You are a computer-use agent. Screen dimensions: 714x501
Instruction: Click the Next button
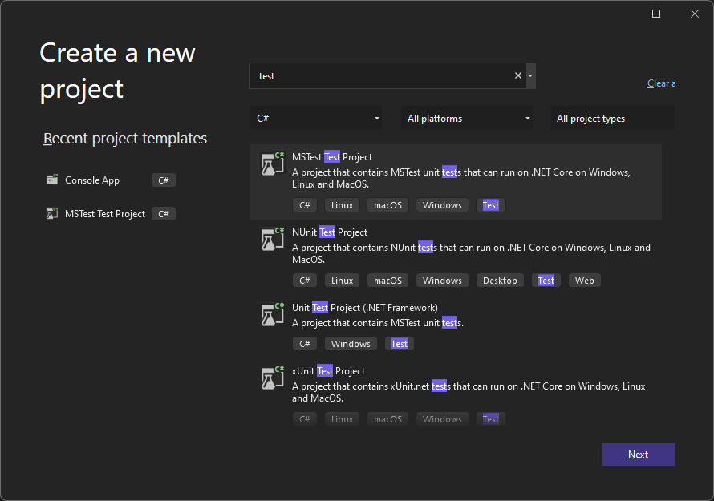click(638, 454)
